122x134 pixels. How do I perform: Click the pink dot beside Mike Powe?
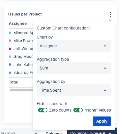tap(10, 41)
